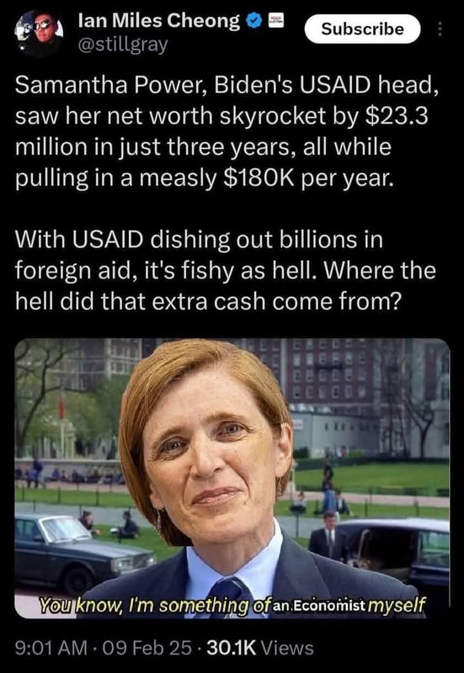
Task: Click the paragraph starting 'With USAID dishing'
Action: [x=226, y=270]
